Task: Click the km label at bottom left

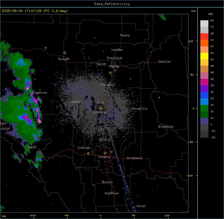Action: pyautogui.click(x=4, y=216)
